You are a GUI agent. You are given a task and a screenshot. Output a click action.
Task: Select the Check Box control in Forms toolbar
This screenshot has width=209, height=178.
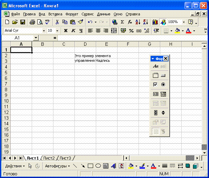pyautogui.click(x=155, y=85)
